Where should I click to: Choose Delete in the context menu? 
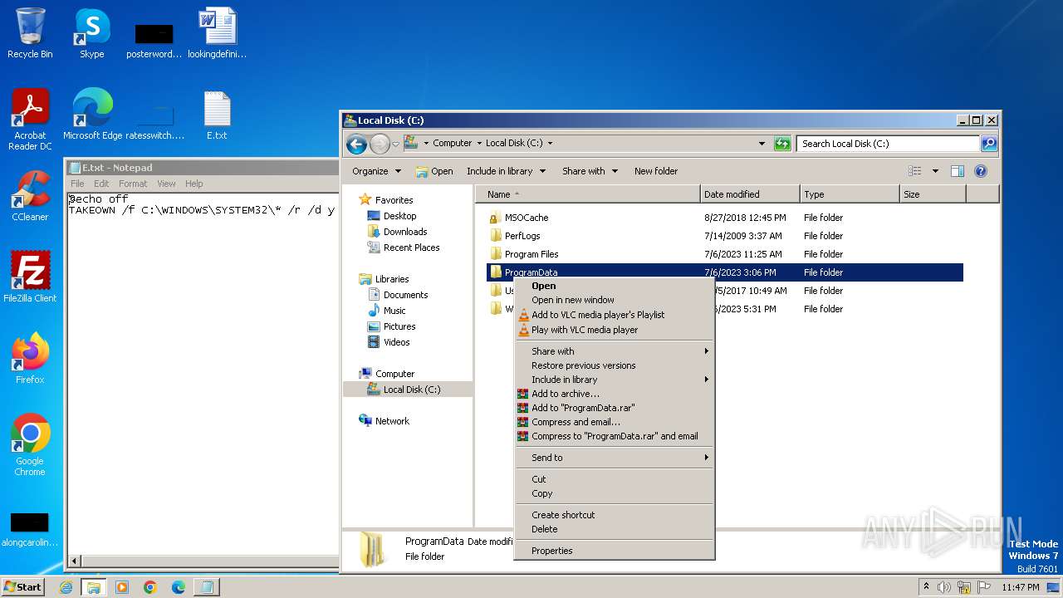click(x=615, y=529)
